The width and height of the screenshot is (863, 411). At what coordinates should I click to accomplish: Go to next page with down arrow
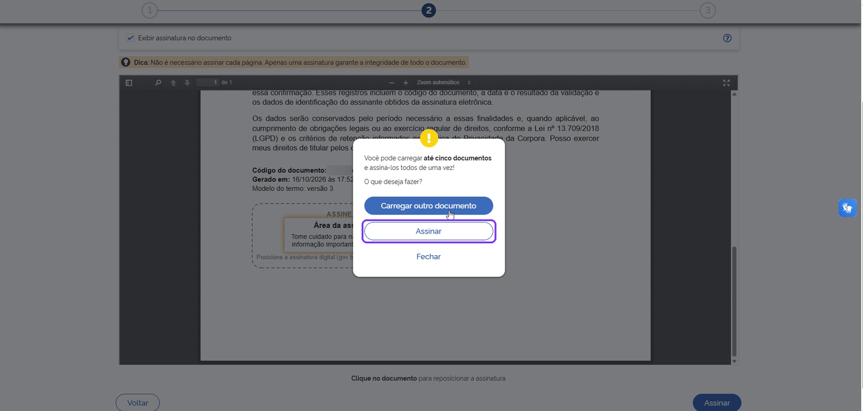click(187, 83)
